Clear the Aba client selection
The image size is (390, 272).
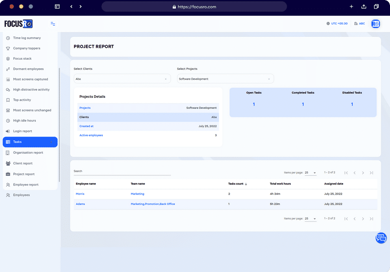point(166,79)
